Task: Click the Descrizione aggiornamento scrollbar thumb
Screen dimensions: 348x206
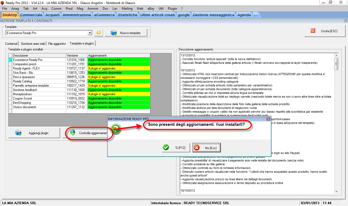Action: tap(336, 64)
